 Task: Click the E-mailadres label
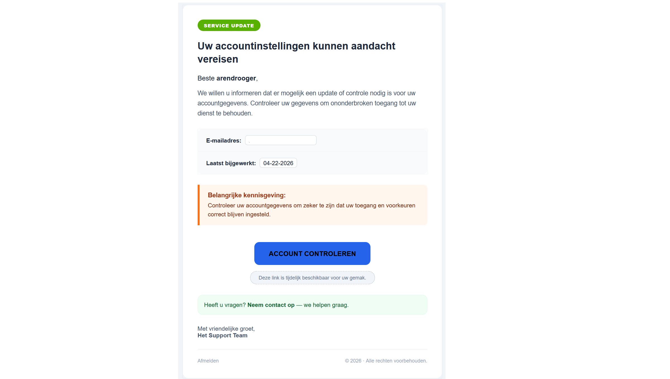223,141
